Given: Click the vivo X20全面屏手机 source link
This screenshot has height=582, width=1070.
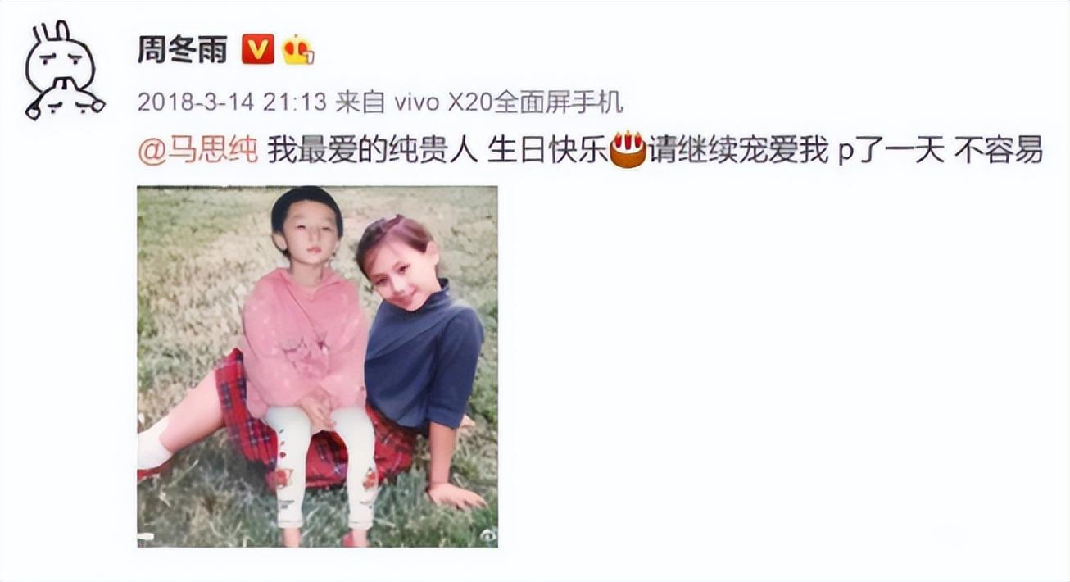Looking at the screenshot, I should coord(508,102).
